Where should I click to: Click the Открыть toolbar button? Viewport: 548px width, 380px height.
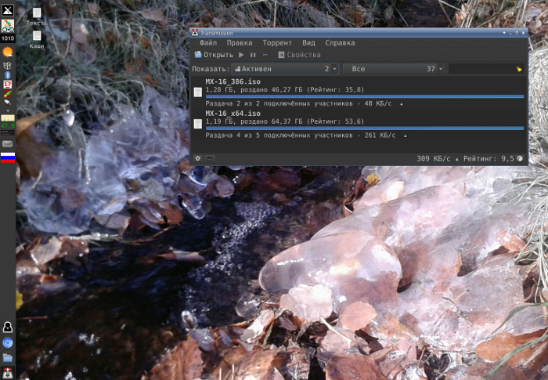coord(214,55)
